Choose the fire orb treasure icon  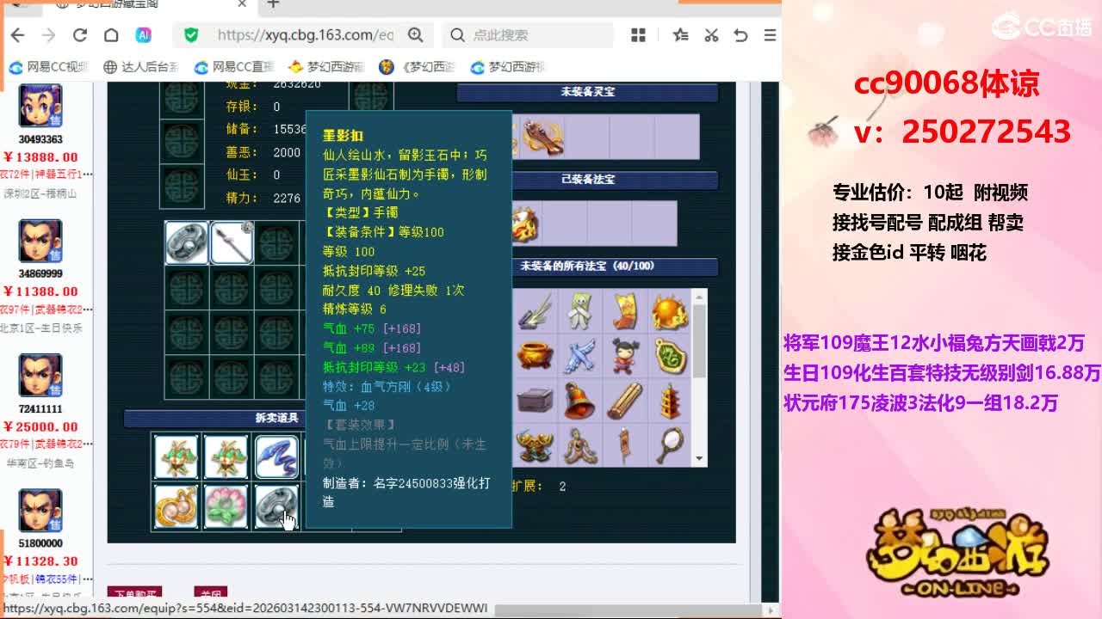tap(670, 311)
